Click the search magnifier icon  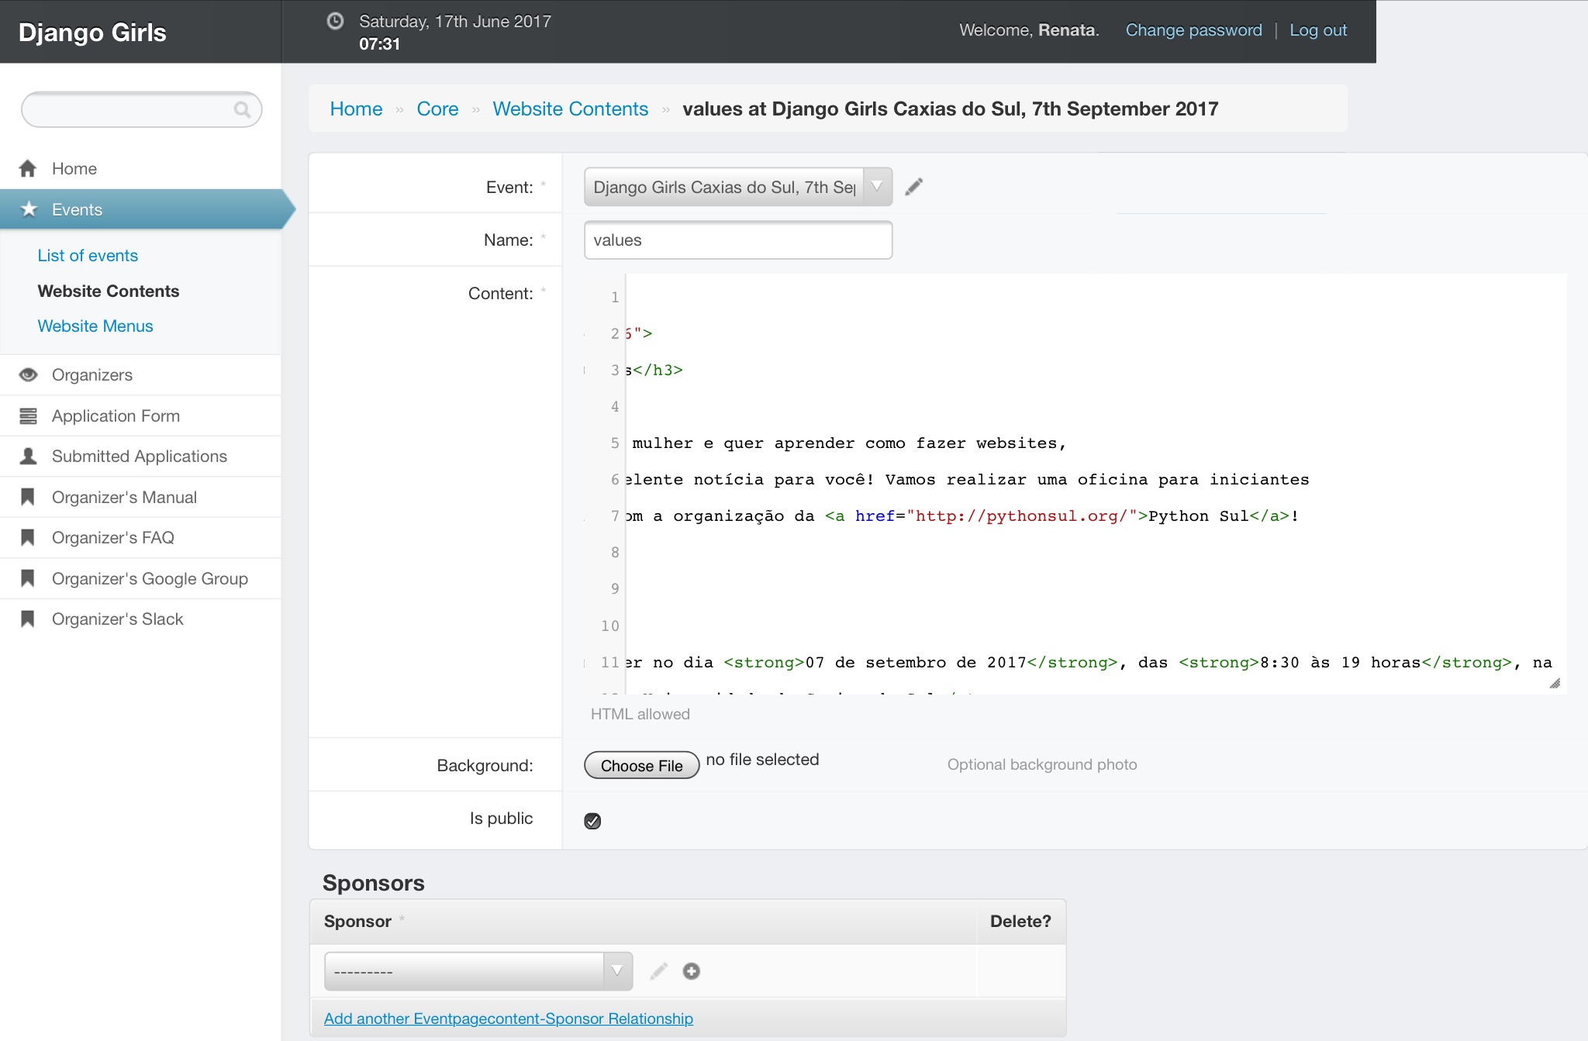[243, 109]
